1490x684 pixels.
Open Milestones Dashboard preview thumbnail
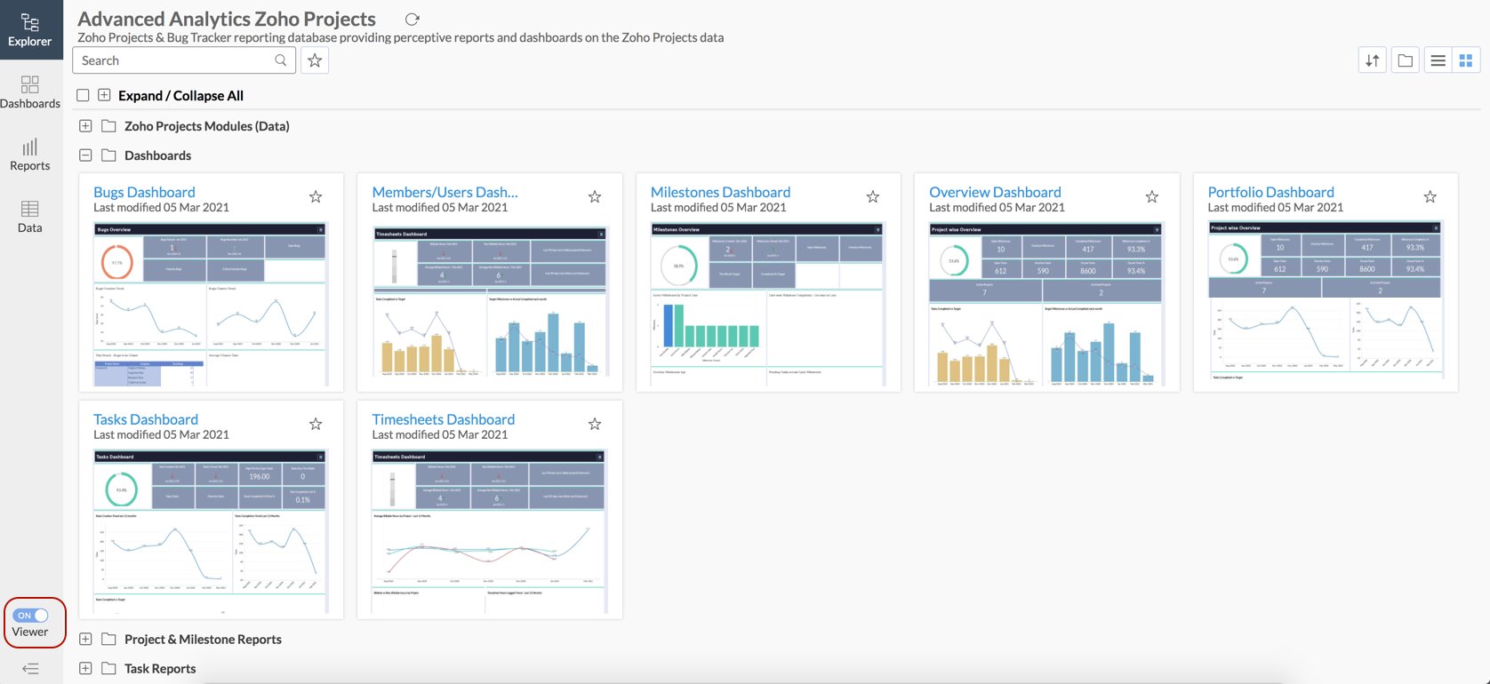tap(768, 305)
